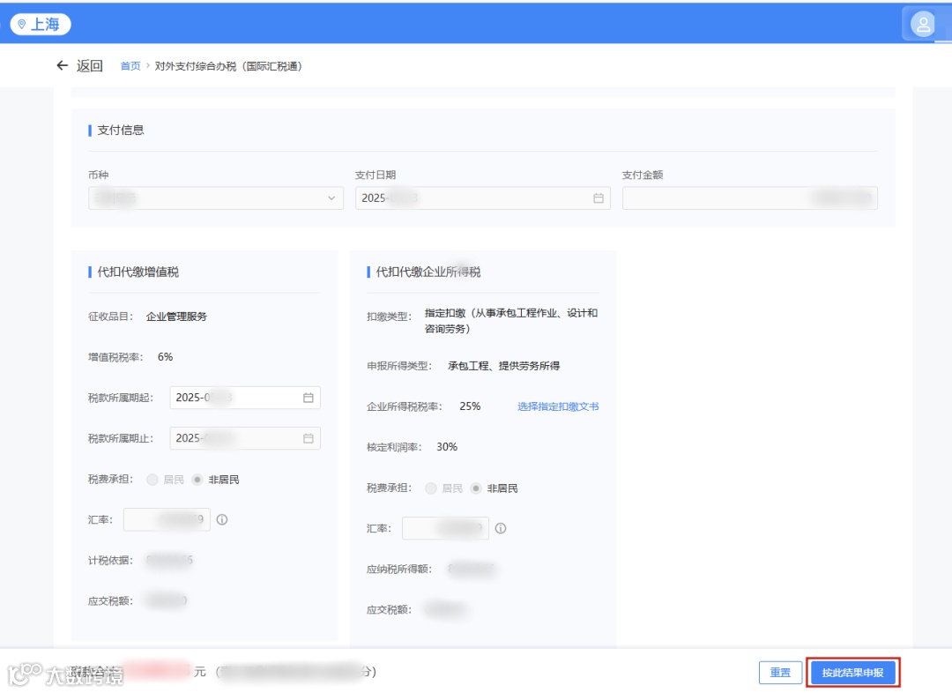Click the back arrow icon
The width and height of the screenshot is (952, 693).
[x=62, y=65]
